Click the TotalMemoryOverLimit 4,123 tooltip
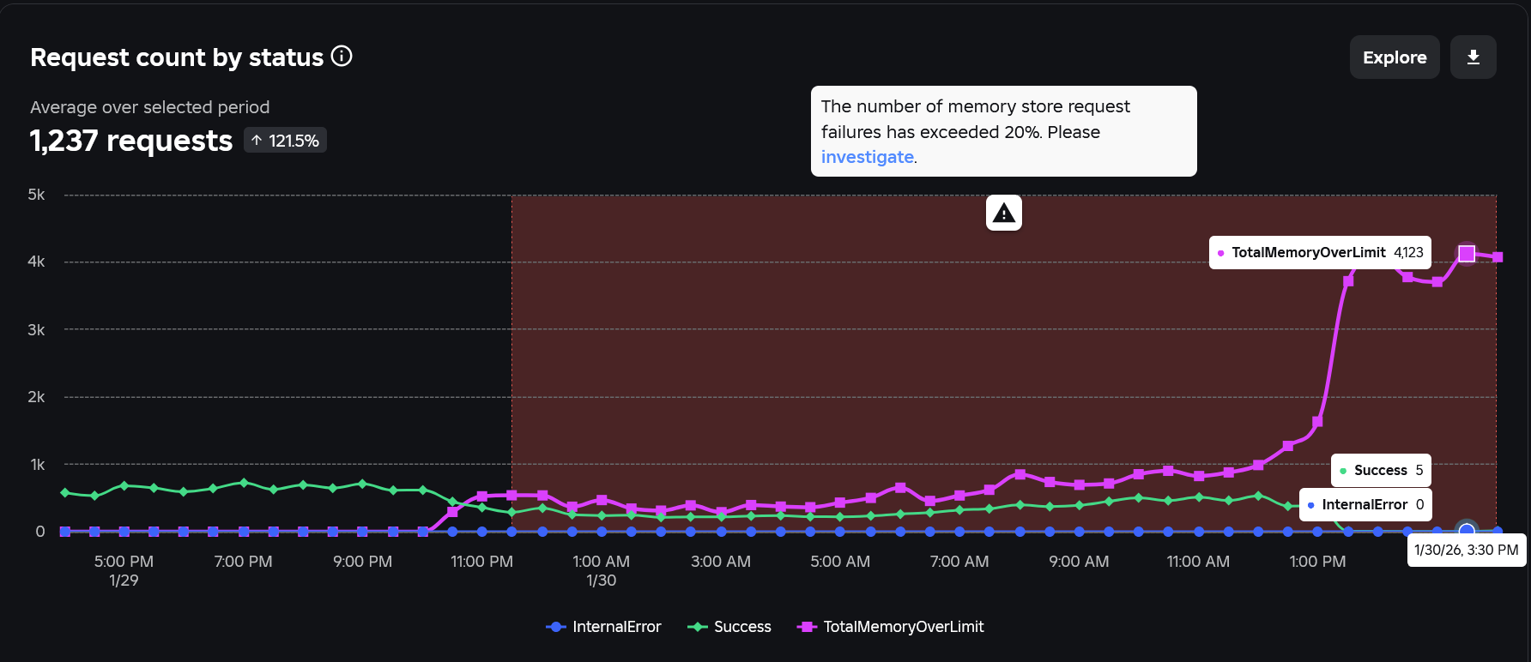This screenshot has width=1531, height=662. pyautogui.click(x=1320, y=253)
